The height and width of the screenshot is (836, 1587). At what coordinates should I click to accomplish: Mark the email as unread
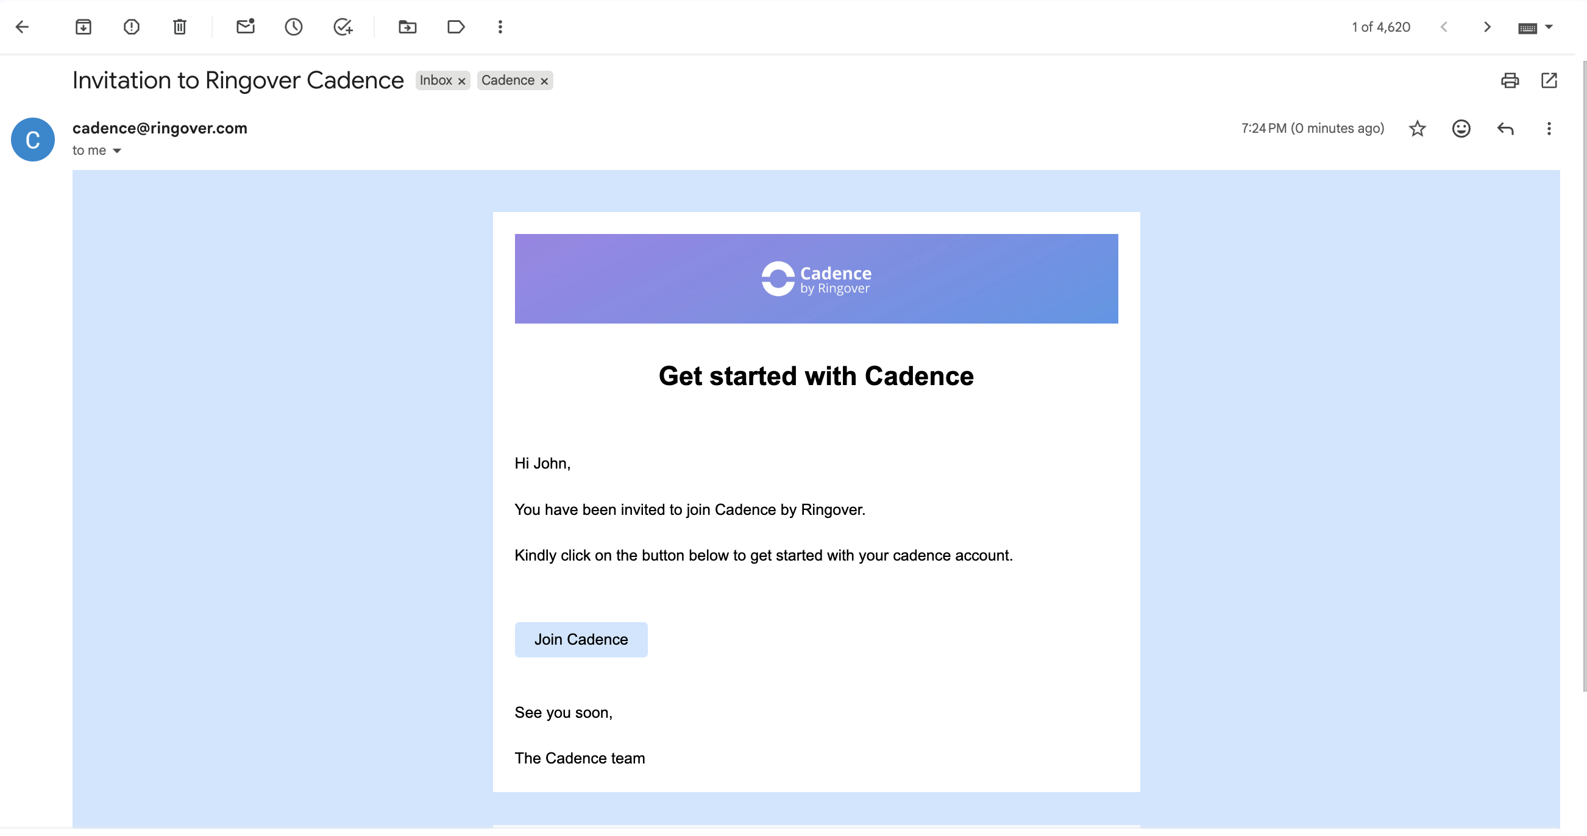click(245, 27)
